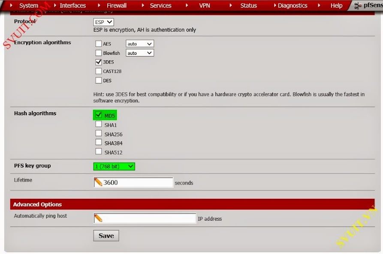Open the Interfaces menu
Image resolution: width=383 pixels, height=254 pixels.
[72, 6]
